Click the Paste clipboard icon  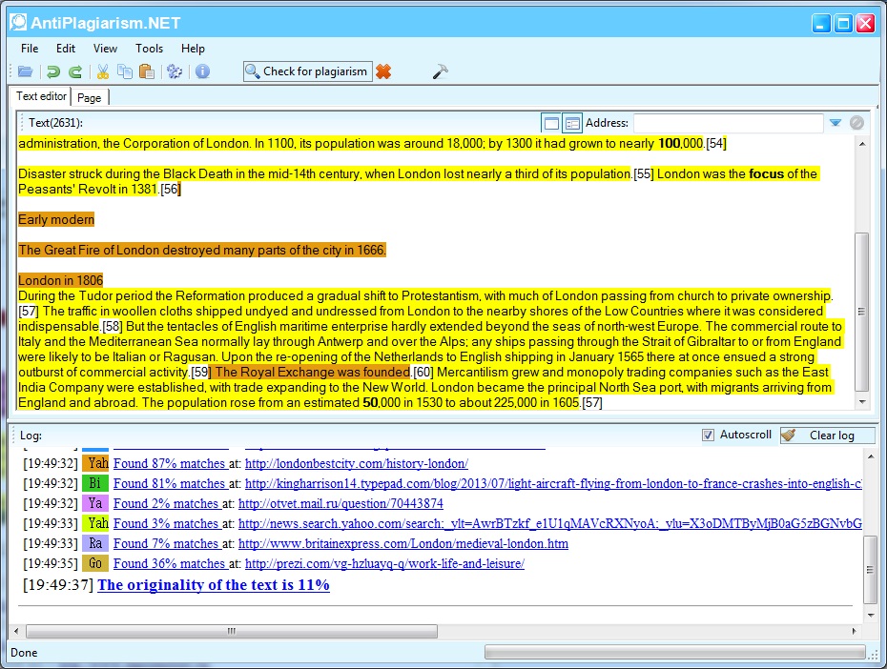coord(146,71)
